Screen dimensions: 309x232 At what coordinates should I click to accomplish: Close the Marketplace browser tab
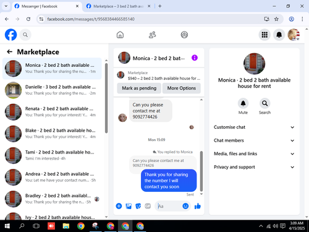click(x=149, y=6)
